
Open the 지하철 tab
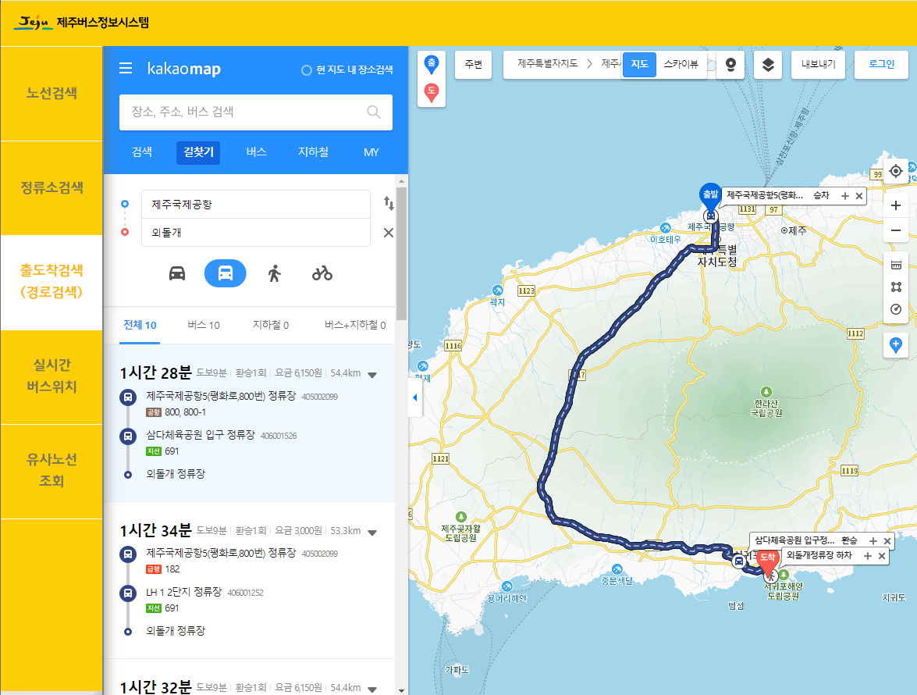click(x=314, y=152)
